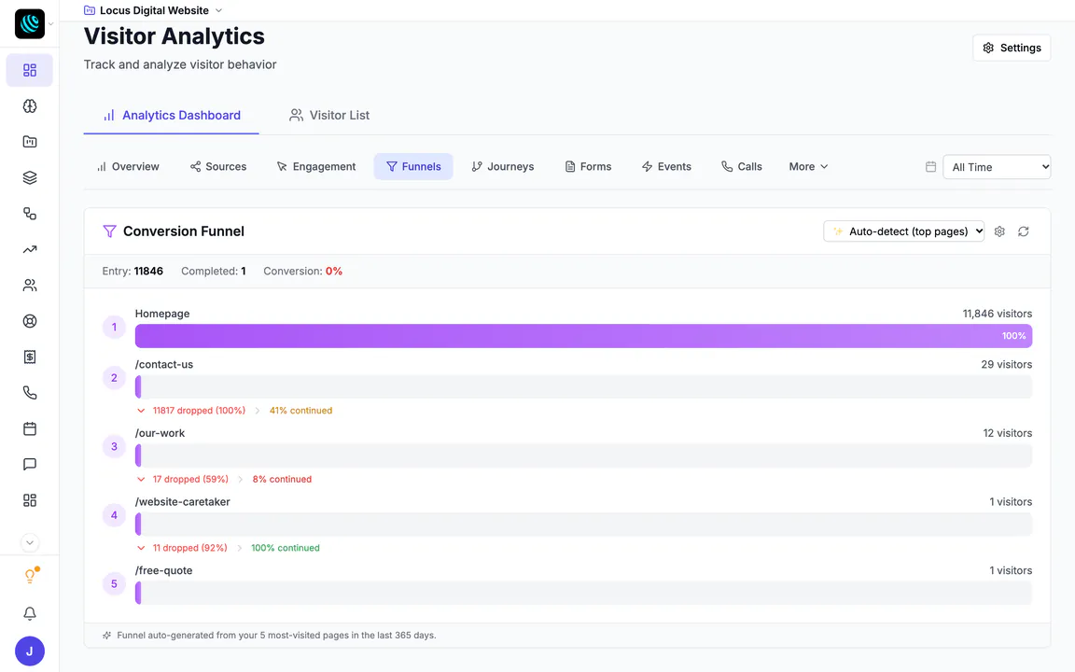Expand 17 dropped details chevron
Viewport: 1075px width, 672px height.
141,480
